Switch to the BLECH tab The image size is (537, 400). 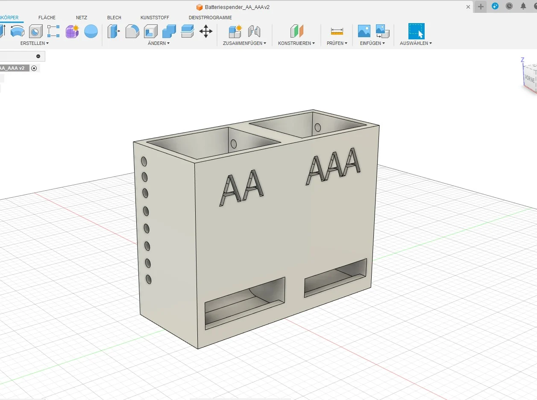point(114,18)
